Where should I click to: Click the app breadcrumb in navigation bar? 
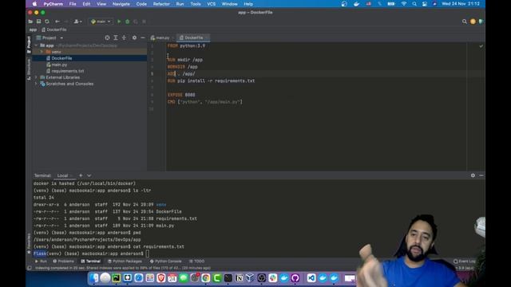coord(33,29)
